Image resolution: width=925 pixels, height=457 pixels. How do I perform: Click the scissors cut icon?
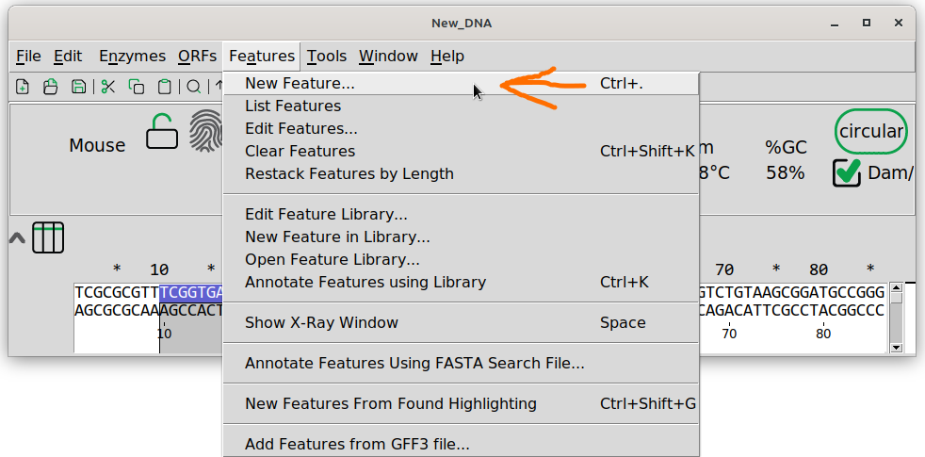click(108, 87)
